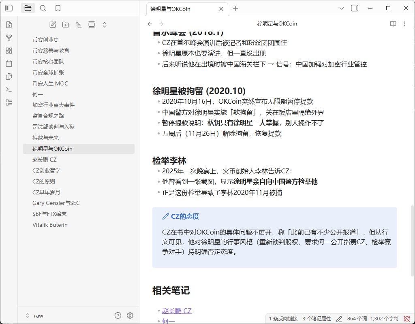Open quick switcher icon in ribbon

(9, 25)
